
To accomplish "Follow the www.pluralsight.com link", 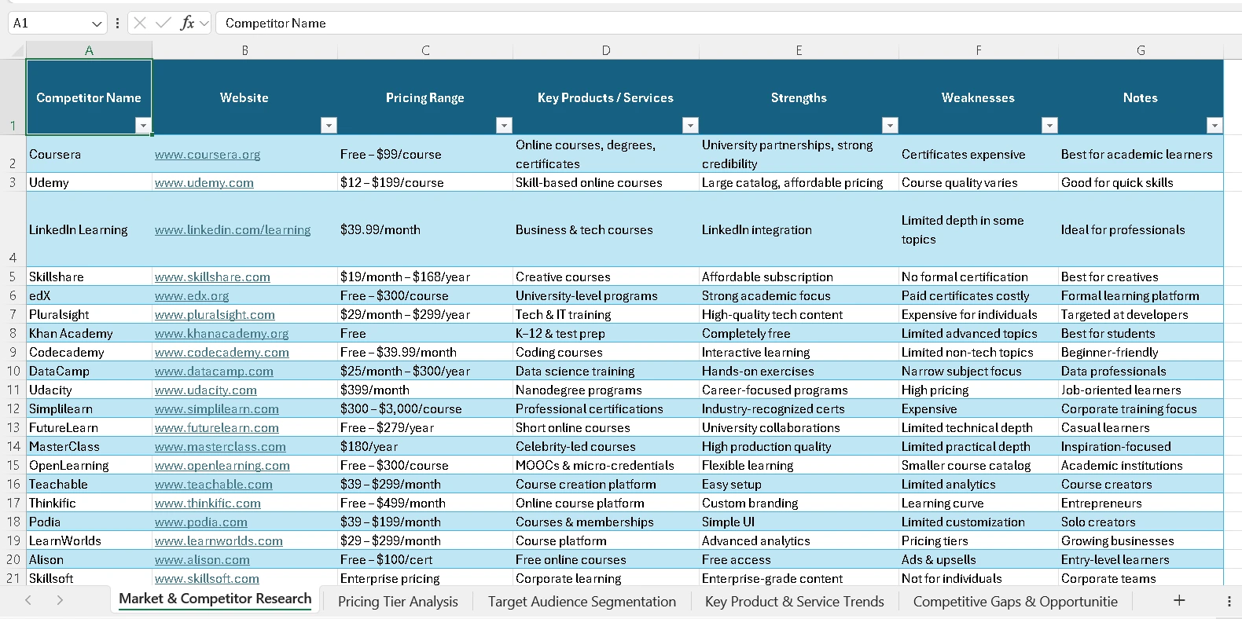I will [x=215, y=315].
